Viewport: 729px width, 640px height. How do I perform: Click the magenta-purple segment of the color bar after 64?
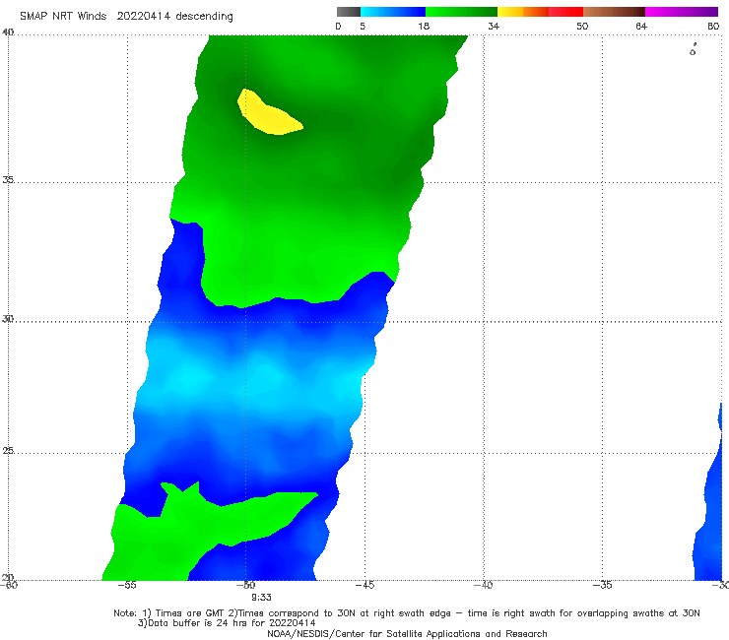coord(682,12)
